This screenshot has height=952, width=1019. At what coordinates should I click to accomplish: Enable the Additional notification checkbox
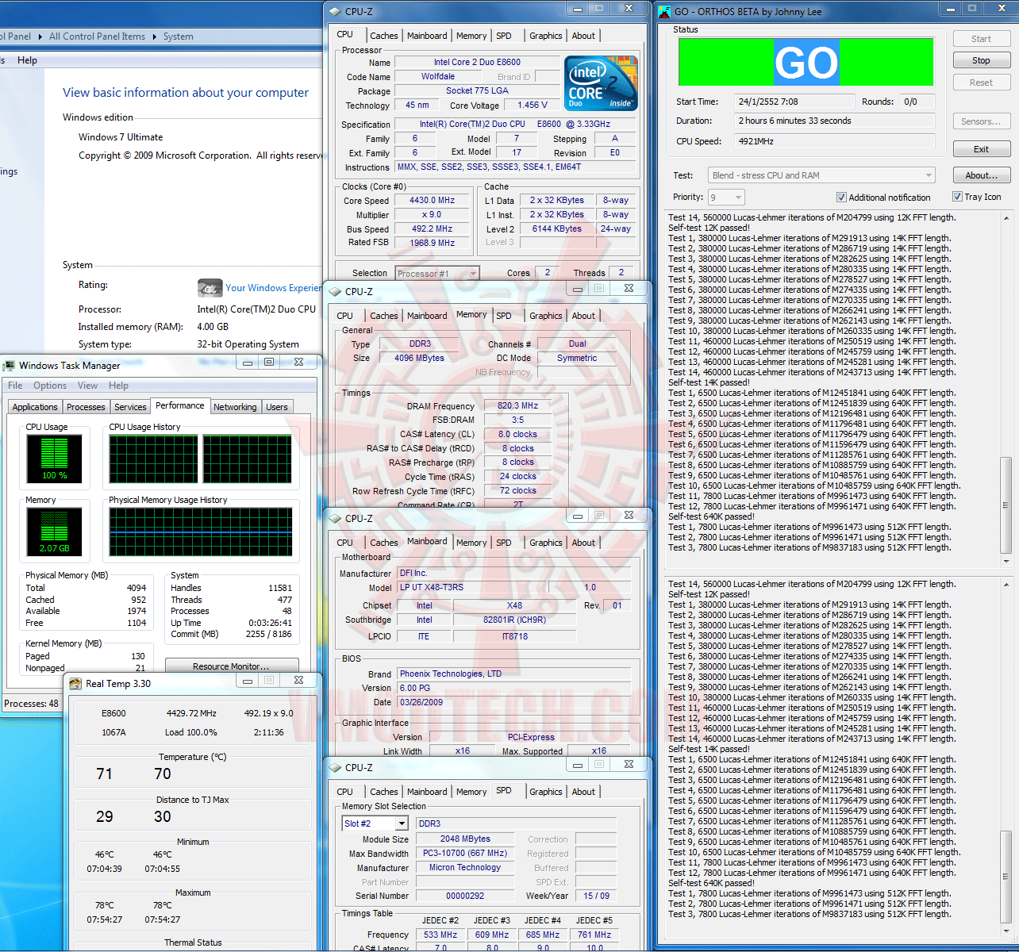tap(841, 198)
